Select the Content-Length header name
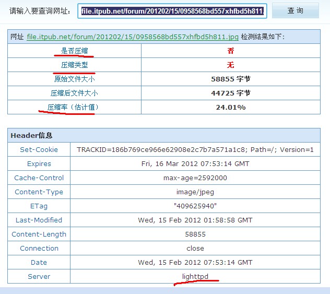This screenshot has width=330, height=294. coord(39,234)
